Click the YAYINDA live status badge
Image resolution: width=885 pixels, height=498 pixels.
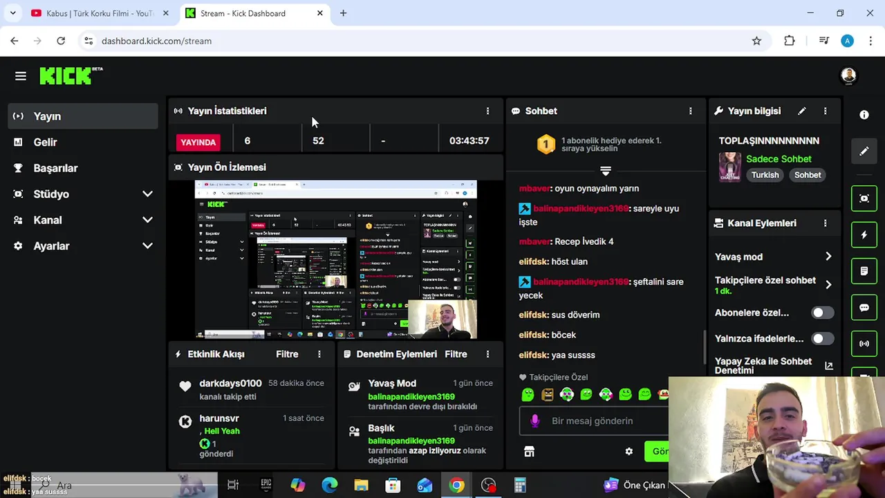[x=198, y=142]
